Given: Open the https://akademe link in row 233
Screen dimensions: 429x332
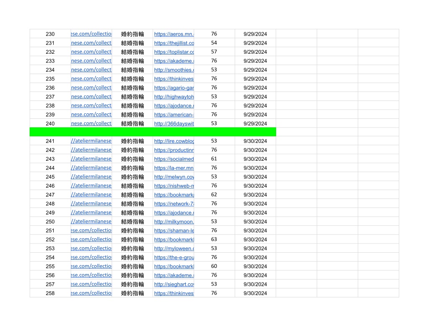Looking at the screenshot, I should 174,61.
